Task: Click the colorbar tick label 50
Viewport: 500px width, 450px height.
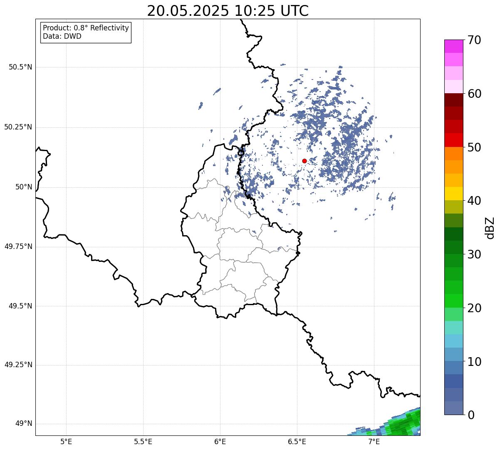Action: (474, 147)
